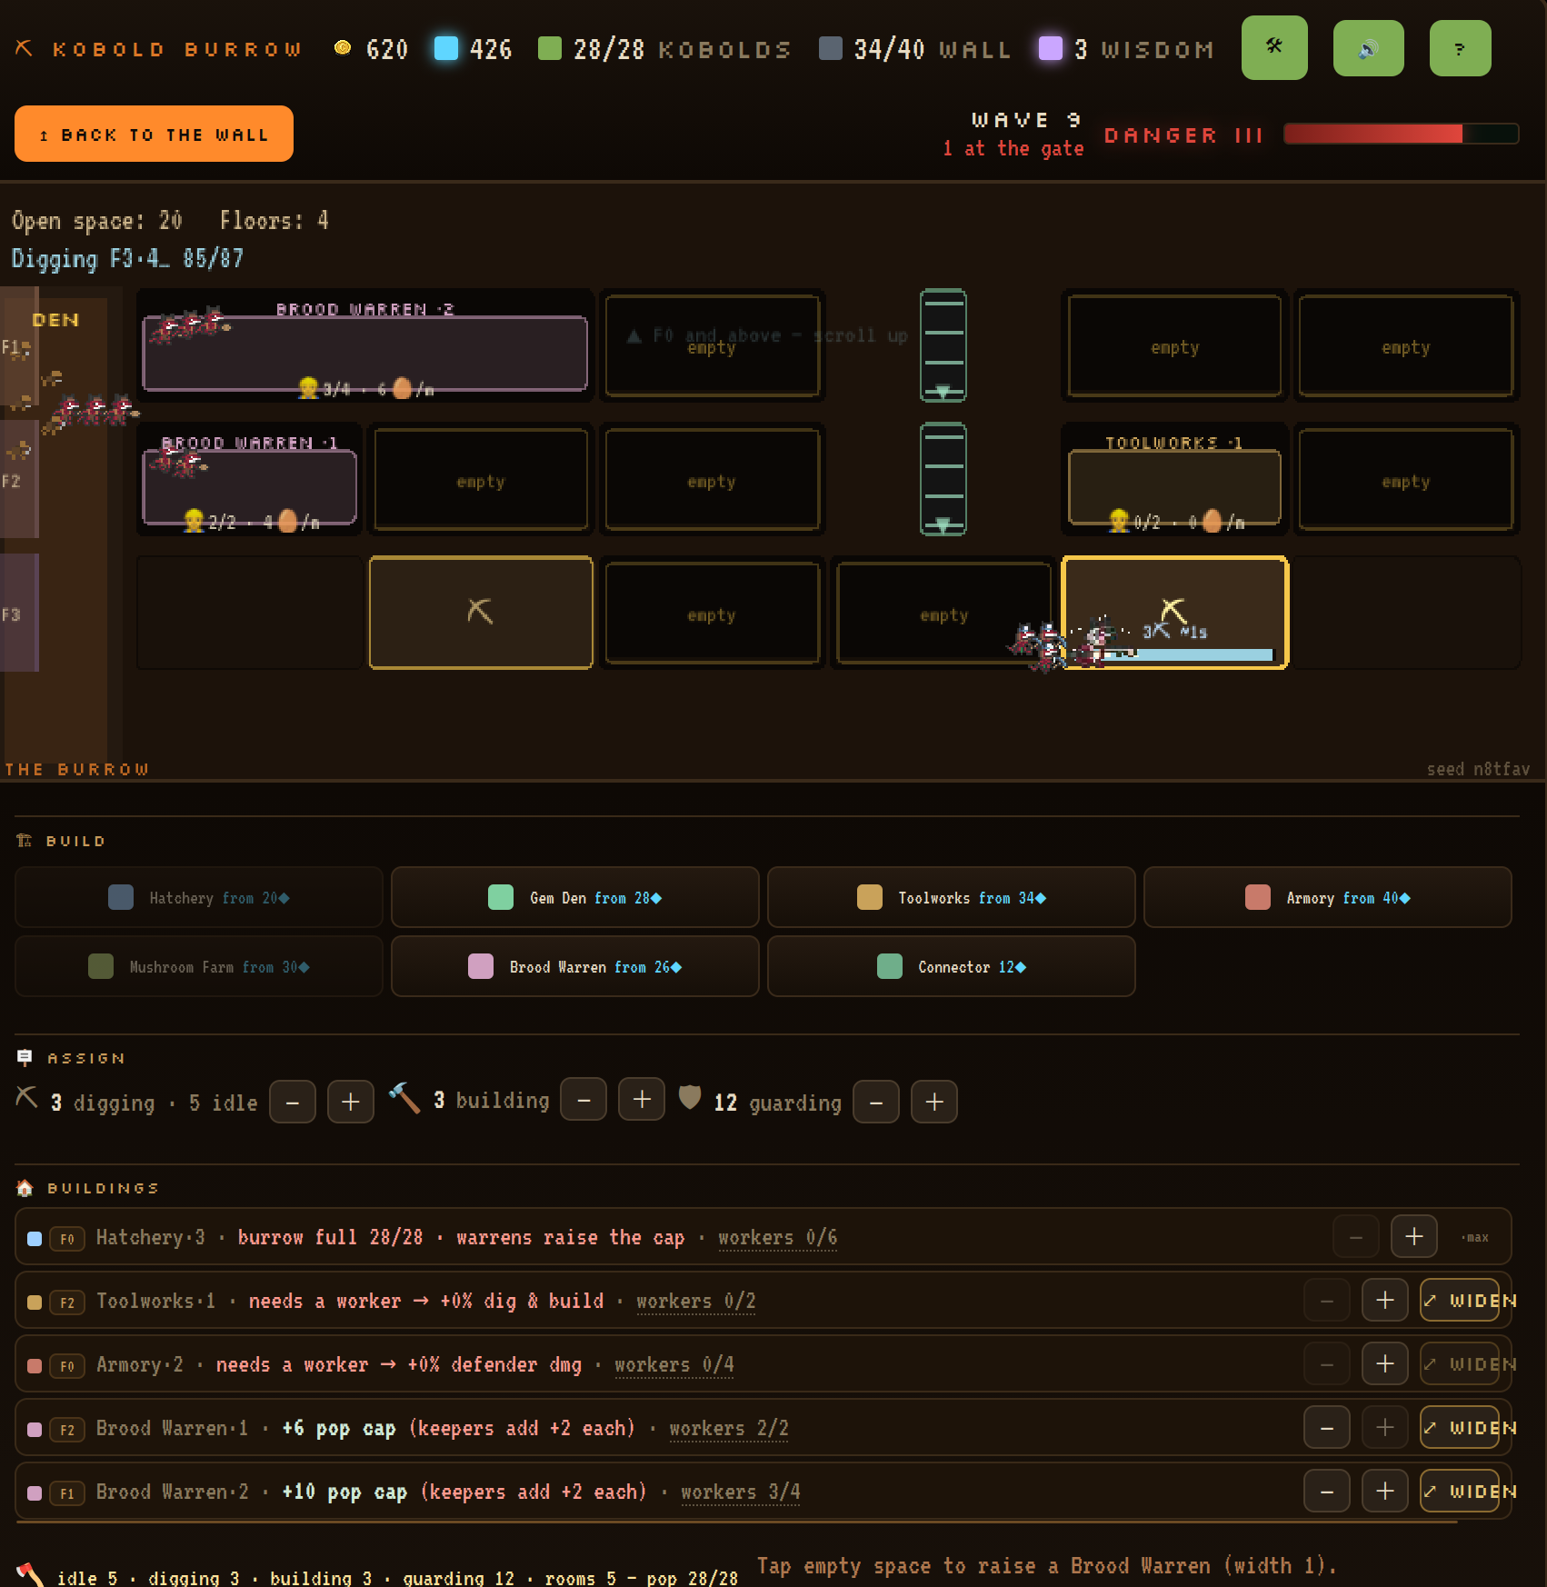Click the blue gem resource icon

tap(445, 48)
